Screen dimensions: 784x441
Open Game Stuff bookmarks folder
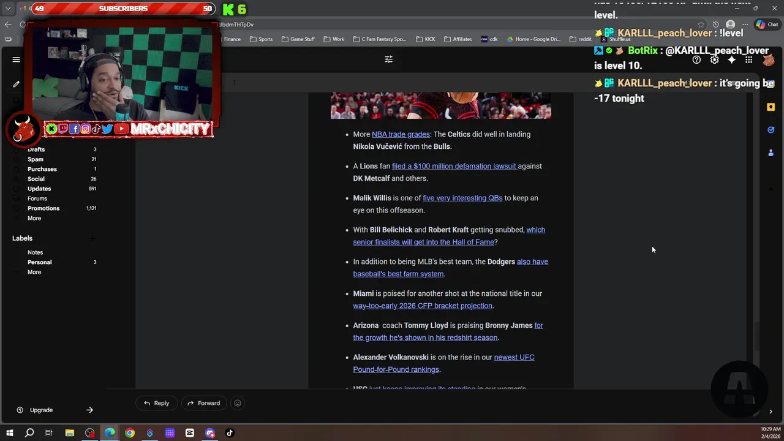coord(298,39)
